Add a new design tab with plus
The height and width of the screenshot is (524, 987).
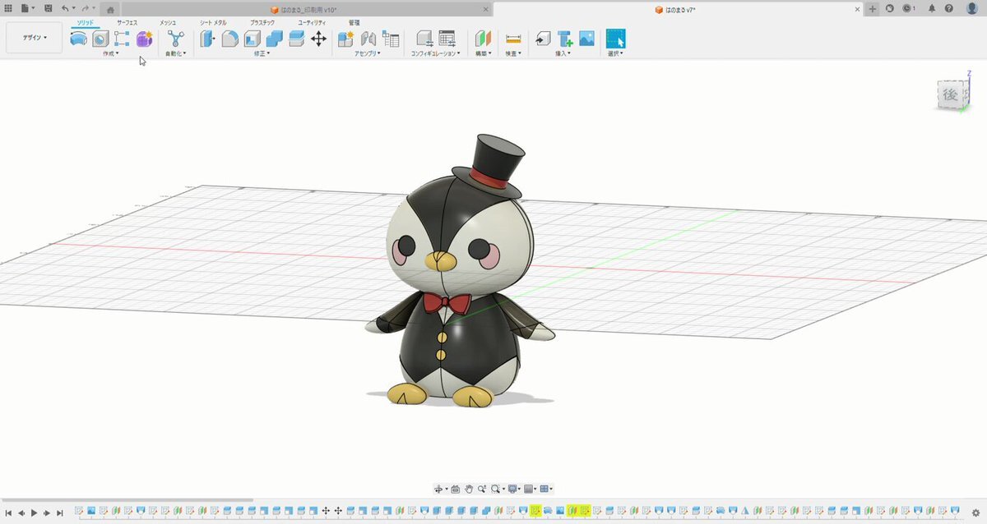pos(873,9)
